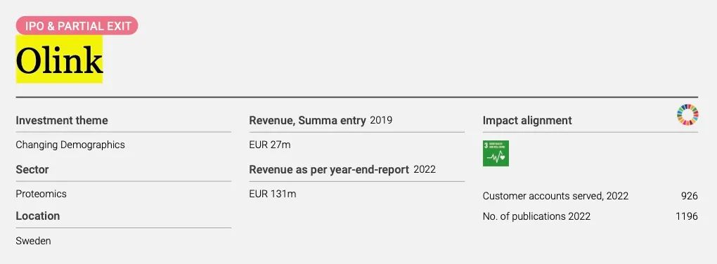The image size is (717, 264).
Task: Click the Impact alignment heading
Action: point(527,121)
